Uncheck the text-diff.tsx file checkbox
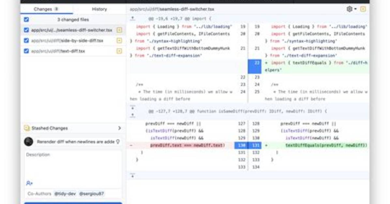This screenshot has width=390, height=204. 26,51
